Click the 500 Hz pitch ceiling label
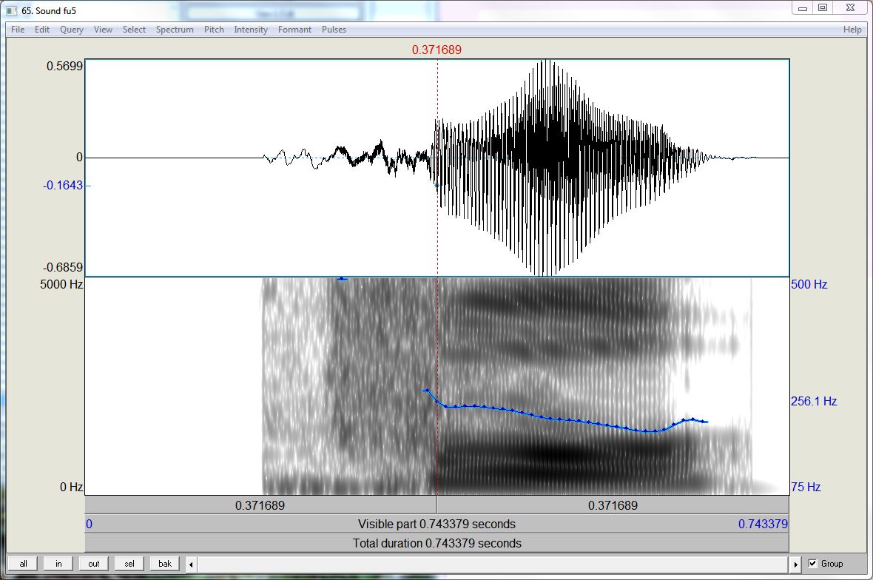 pos(809,284)
